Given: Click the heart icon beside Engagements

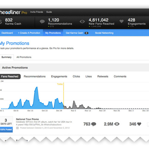Looking at the screenshot, I should tap(121, 21).
